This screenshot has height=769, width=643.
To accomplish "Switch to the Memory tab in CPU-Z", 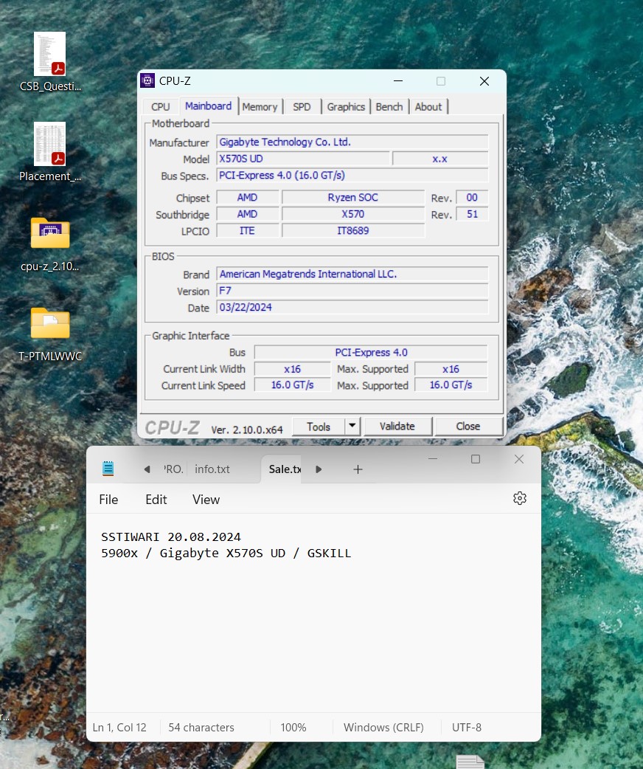I will [260, 106].
